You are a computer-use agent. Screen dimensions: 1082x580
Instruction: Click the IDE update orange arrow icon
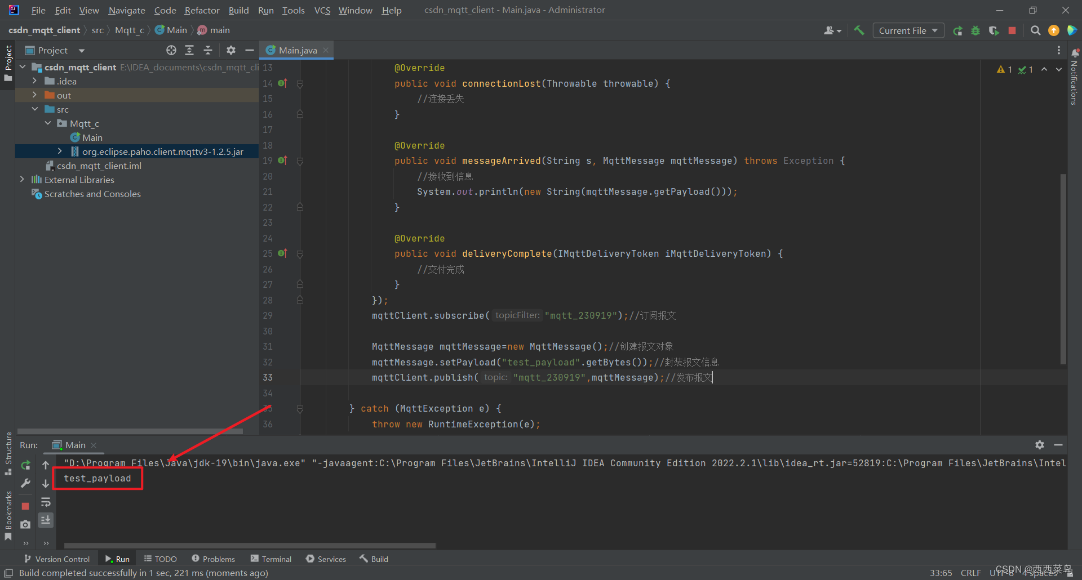point(1054,30)
